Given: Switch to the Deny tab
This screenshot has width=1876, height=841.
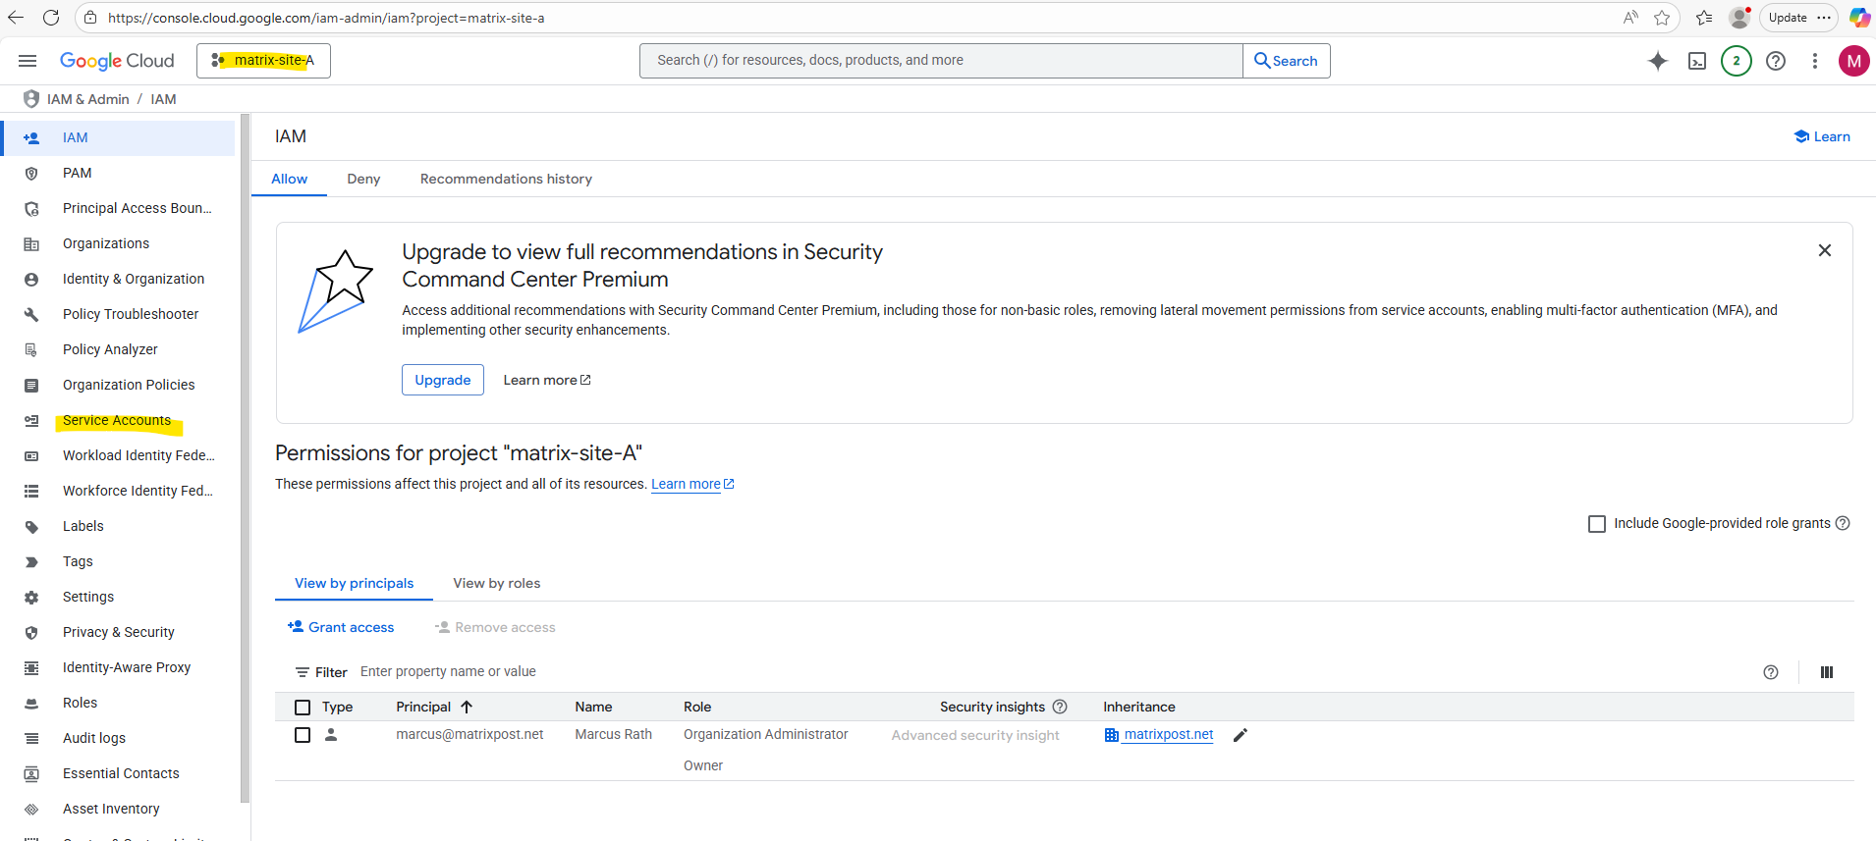Looking at the screenshot, I should click(x=363, y=179).
